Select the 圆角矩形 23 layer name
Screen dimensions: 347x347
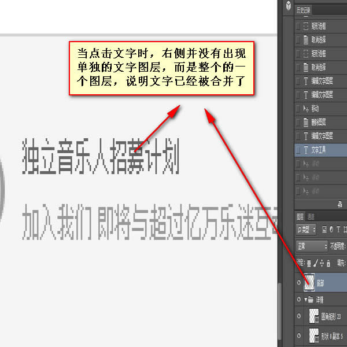click(x=331, y=317)
